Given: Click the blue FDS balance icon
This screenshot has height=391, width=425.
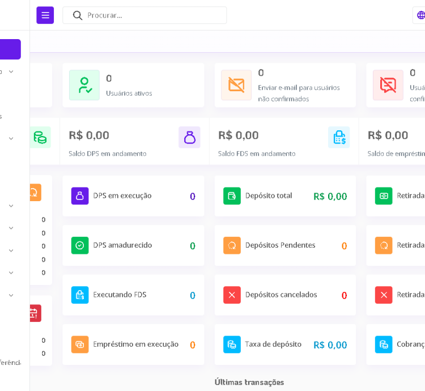Looking at the screenshot, I should (x=339, y=137).
